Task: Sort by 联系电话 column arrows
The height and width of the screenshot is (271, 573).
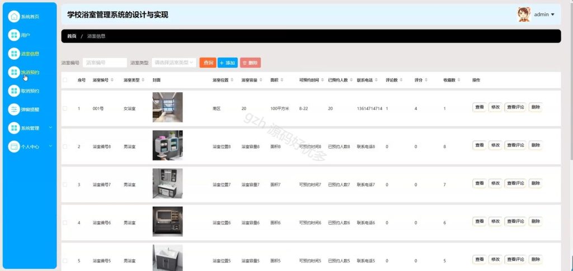Action: pyautogui.click(x=377, y=80)
